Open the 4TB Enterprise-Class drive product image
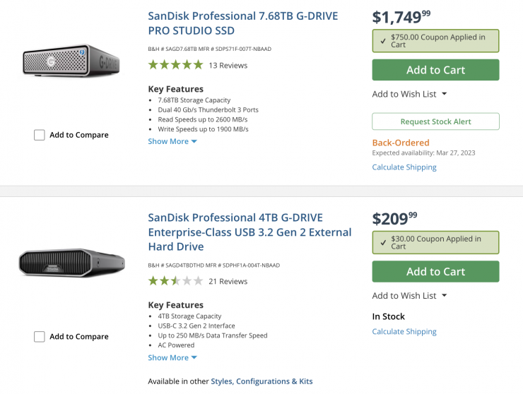523x394 pixels. (x=71, y=263)
